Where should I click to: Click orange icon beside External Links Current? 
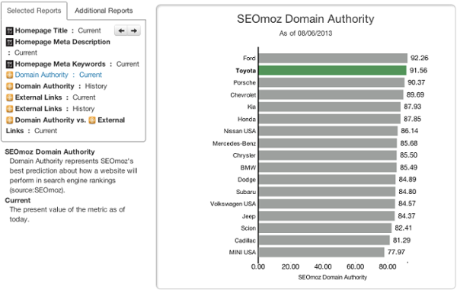click(x=10, y=97)
